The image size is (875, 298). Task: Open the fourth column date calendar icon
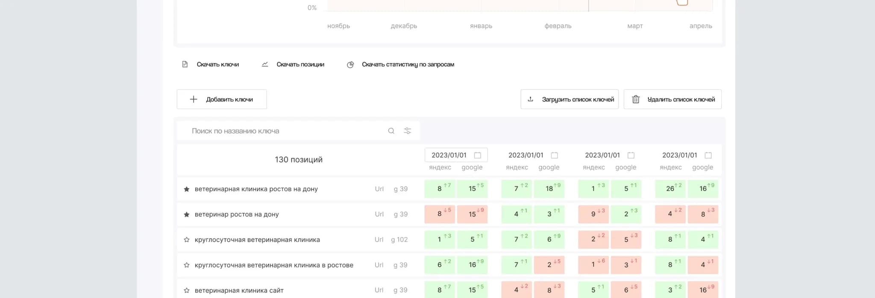click(x=708, y=155)
